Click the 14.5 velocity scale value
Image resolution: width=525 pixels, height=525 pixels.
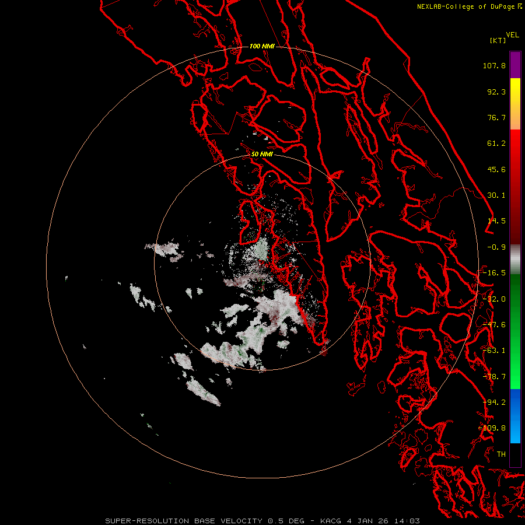(496, 221)
